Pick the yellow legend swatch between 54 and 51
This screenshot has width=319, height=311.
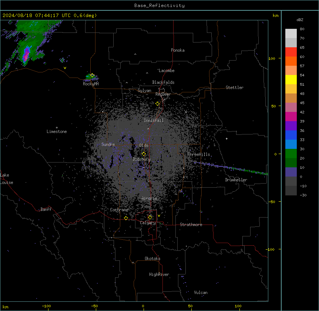291,79
